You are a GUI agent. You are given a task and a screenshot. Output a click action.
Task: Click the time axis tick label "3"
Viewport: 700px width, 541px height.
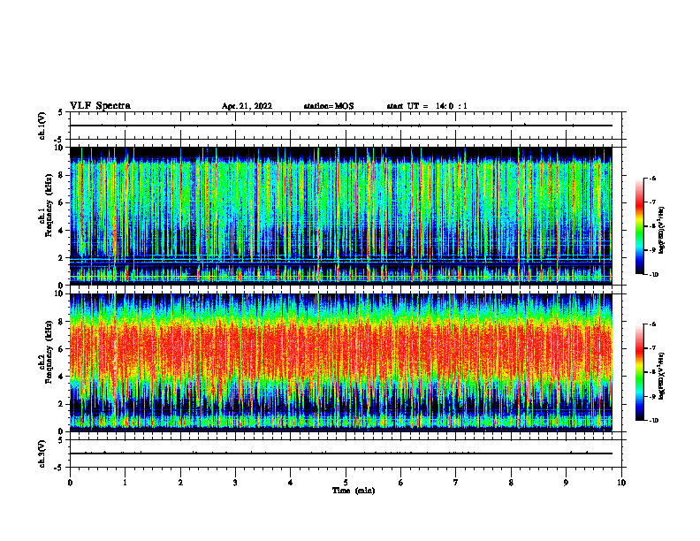click(x=235, y=483)
